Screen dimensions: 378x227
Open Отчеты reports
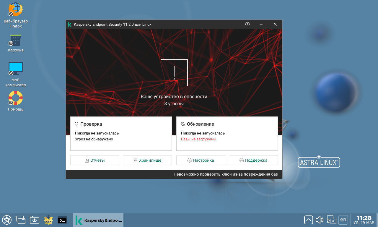pos(95,160)
